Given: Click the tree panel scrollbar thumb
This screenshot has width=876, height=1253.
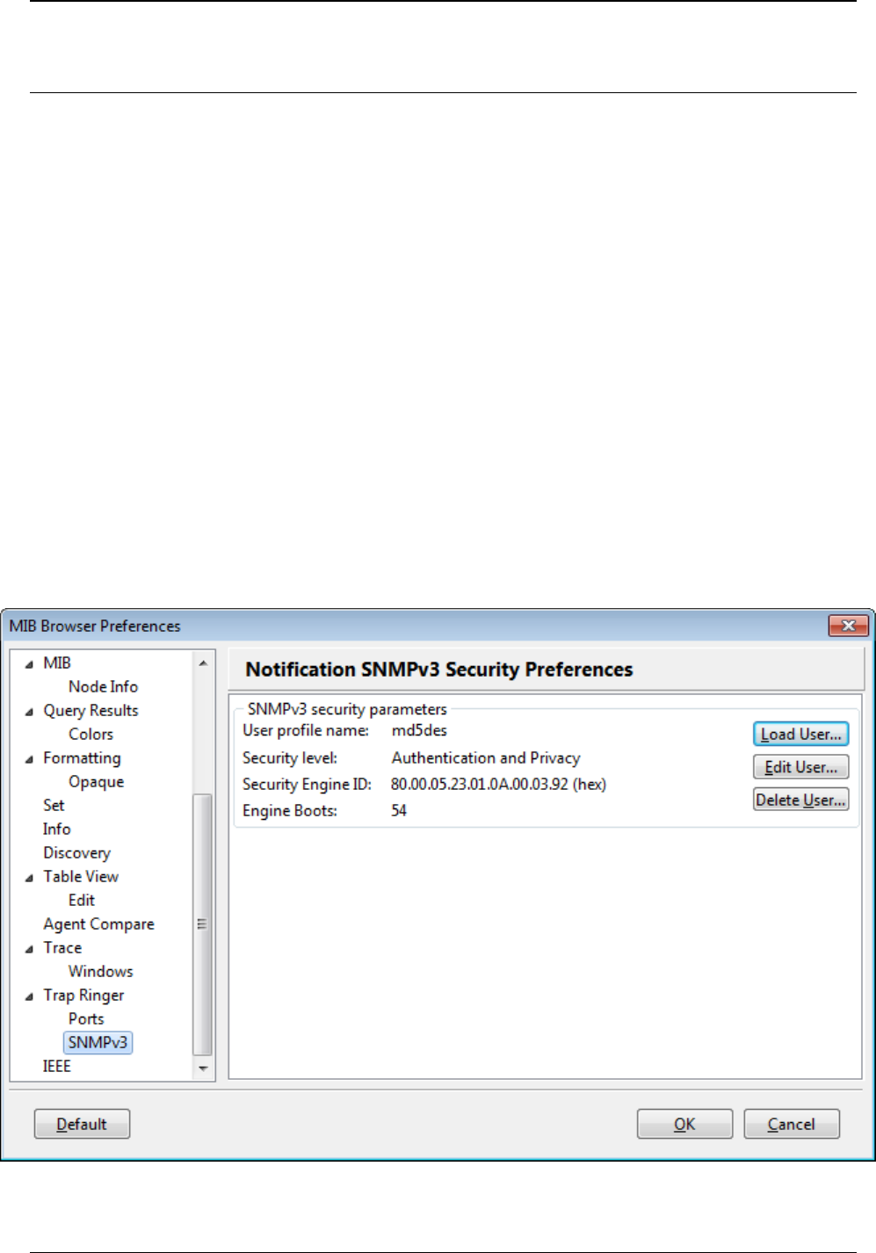Looking at the screenshot, I should 203,923.
